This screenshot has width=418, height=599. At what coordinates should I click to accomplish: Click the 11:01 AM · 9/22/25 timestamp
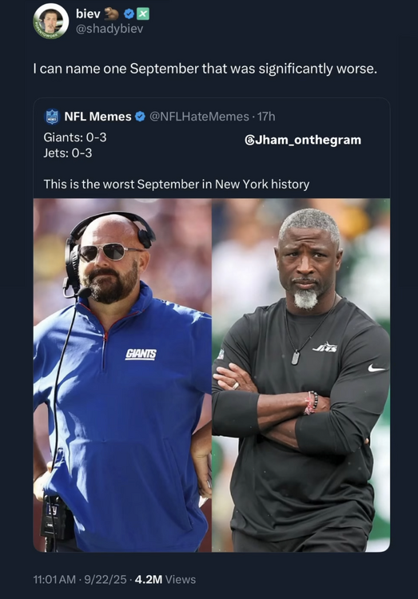click(80, 580)
